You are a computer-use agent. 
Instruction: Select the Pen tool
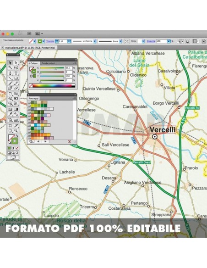(10, 73)
